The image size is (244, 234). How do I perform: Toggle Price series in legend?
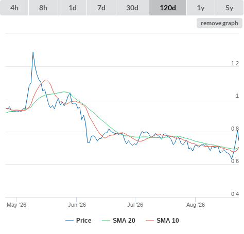click(84, 221)
